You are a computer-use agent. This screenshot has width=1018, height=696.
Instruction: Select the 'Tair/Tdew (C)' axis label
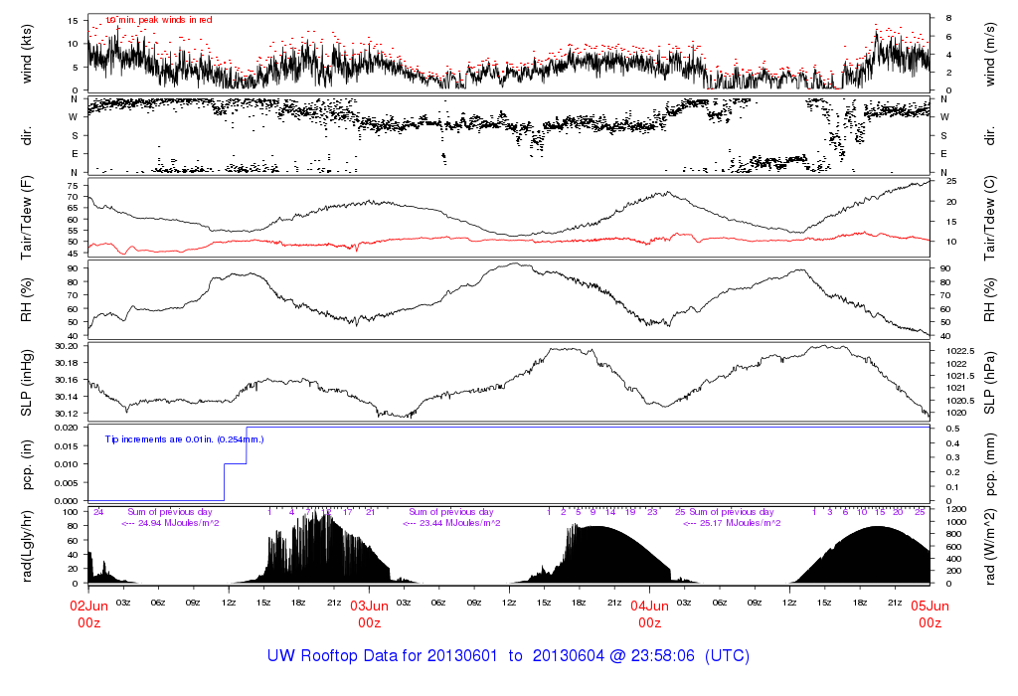[x=990, y=216]
